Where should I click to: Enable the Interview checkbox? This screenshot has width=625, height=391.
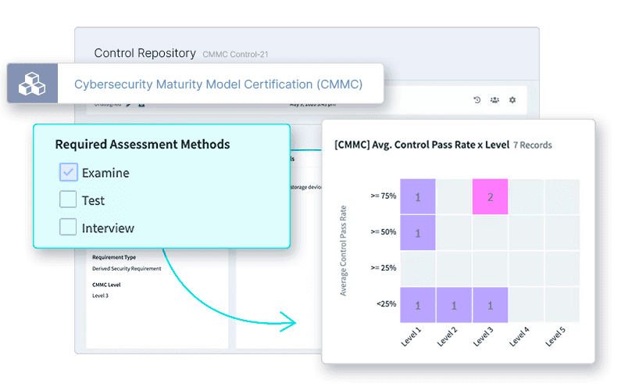68,227
